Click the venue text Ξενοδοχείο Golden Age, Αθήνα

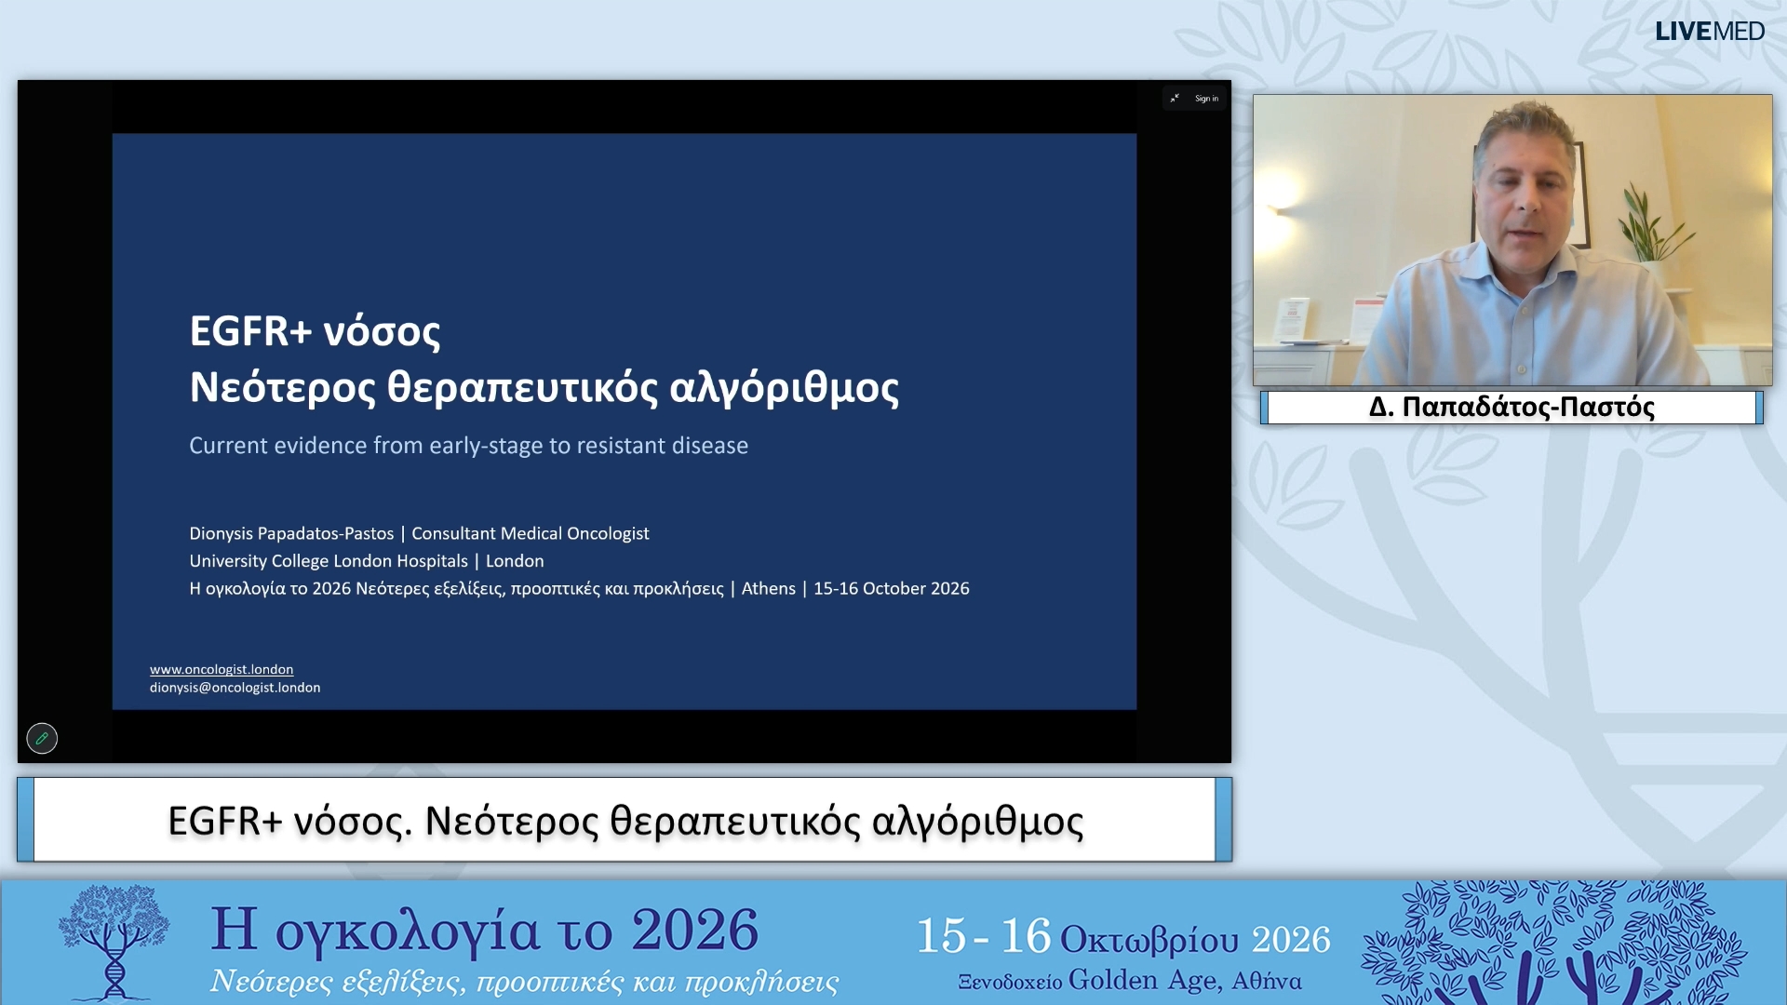[1130, 981]
